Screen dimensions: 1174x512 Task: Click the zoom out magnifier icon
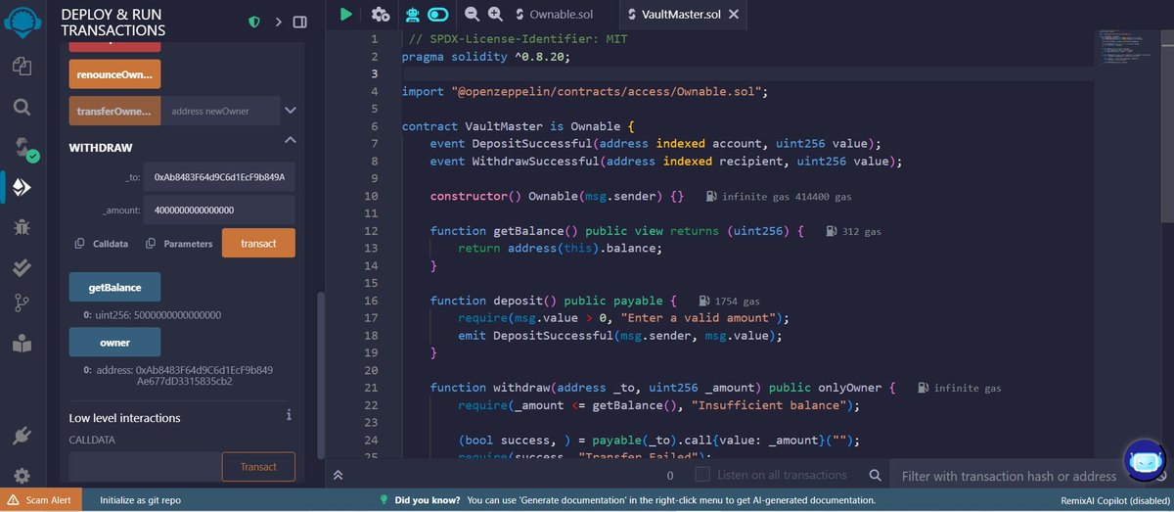473,15
